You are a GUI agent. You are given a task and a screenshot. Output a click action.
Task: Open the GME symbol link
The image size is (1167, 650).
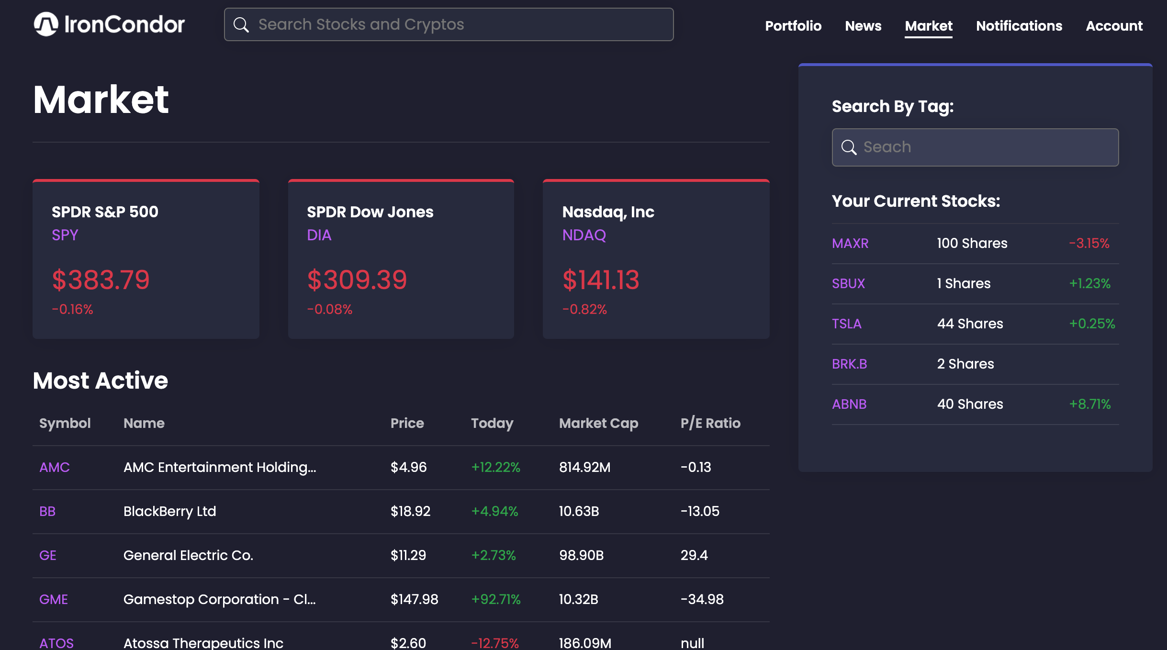(x=54, y=599)
